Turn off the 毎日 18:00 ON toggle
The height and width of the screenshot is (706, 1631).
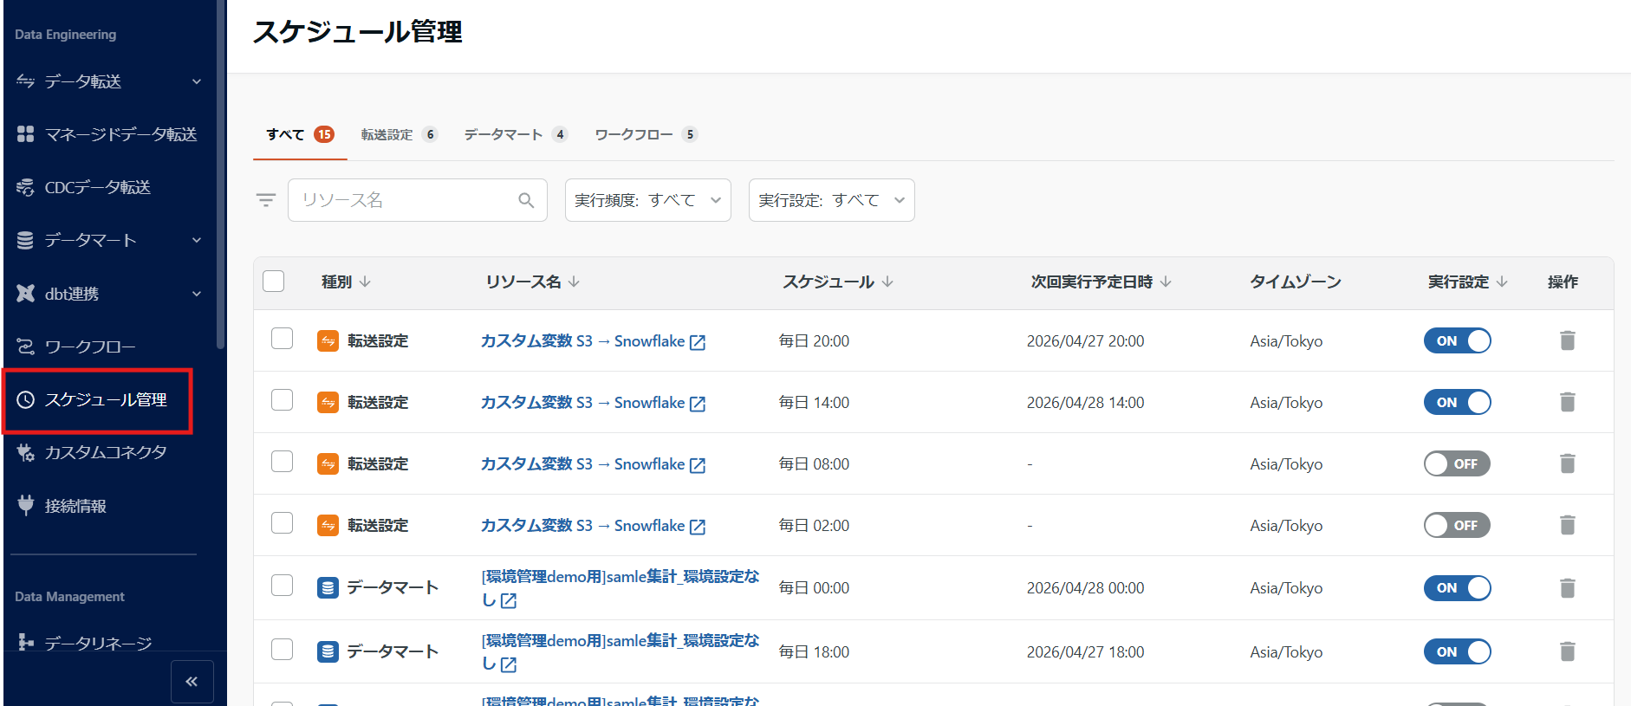click(x=1458, y=651)
